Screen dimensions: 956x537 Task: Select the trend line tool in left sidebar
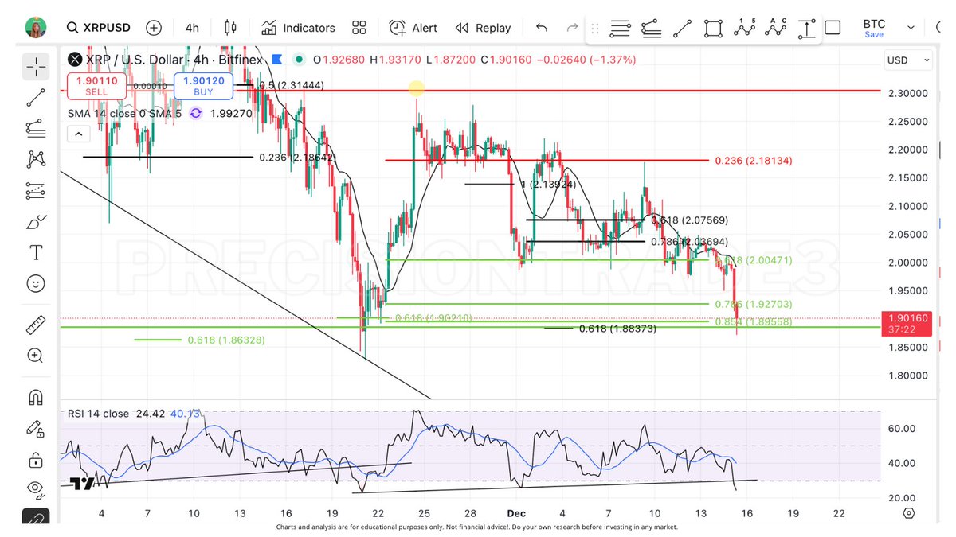pos(36,98)
